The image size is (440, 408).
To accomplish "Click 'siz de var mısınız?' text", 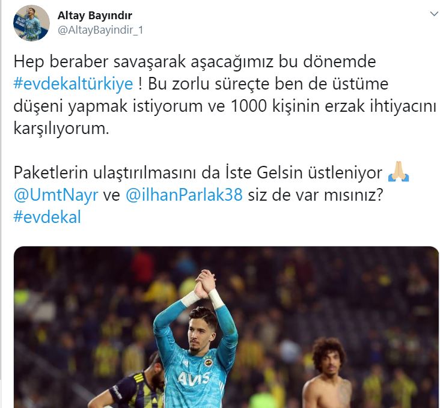I will click(316, 195).
